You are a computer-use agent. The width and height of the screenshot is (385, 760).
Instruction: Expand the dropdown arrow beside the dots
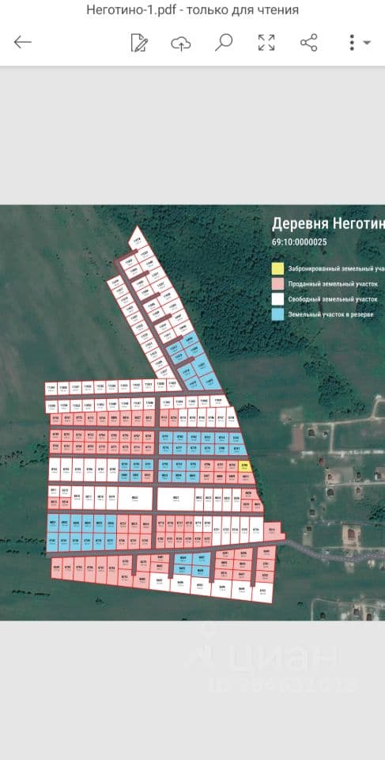[367, 43]
